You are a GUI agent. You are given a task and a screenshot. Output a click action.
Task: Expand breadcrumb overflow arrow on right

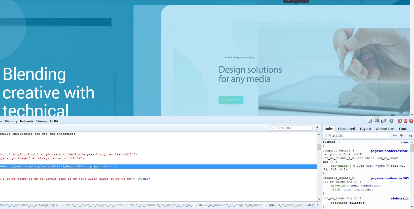point(318,205)
